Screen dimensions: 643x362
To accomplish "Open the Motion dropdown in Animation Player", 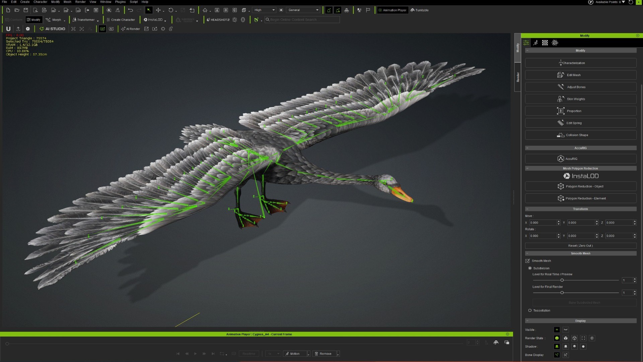I will (x=308, y=354).
